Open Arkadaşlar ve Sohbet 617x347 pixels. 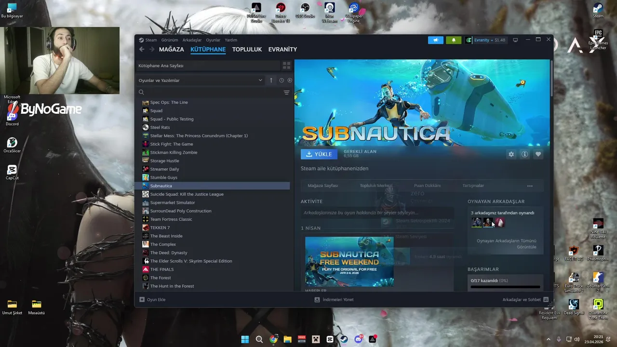525,299
